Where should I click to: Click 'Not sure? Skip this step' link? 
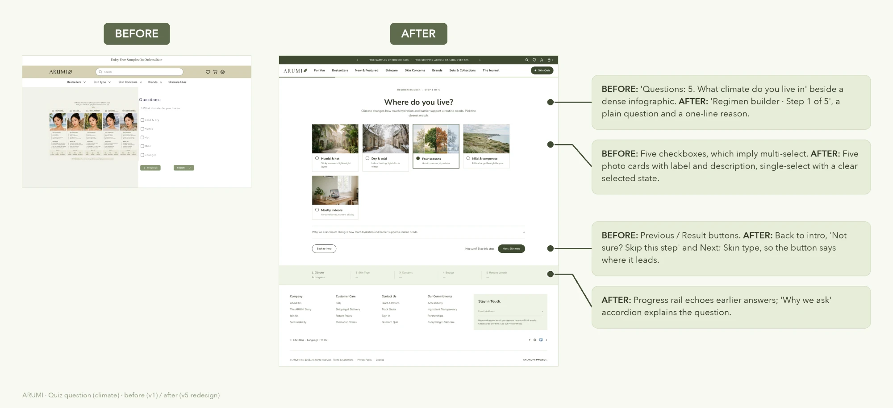[x=480, y=249]
